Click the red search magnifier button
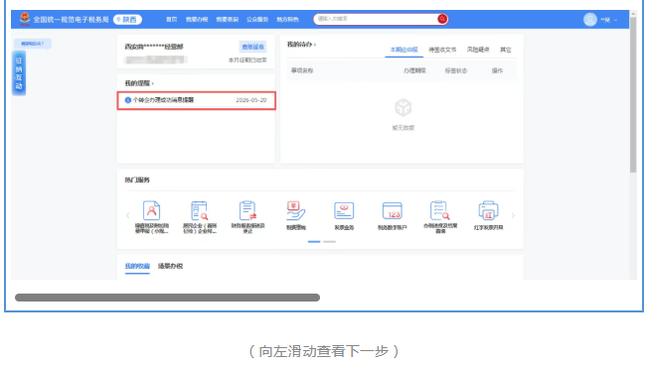The width and height of the screenshot is (651, 365). [442, 19]
